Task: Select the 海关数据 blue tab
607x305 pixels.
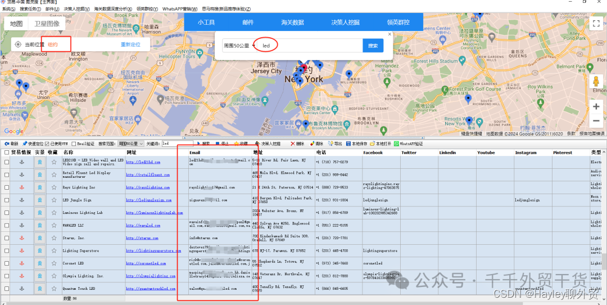Action: click(292, 22)
